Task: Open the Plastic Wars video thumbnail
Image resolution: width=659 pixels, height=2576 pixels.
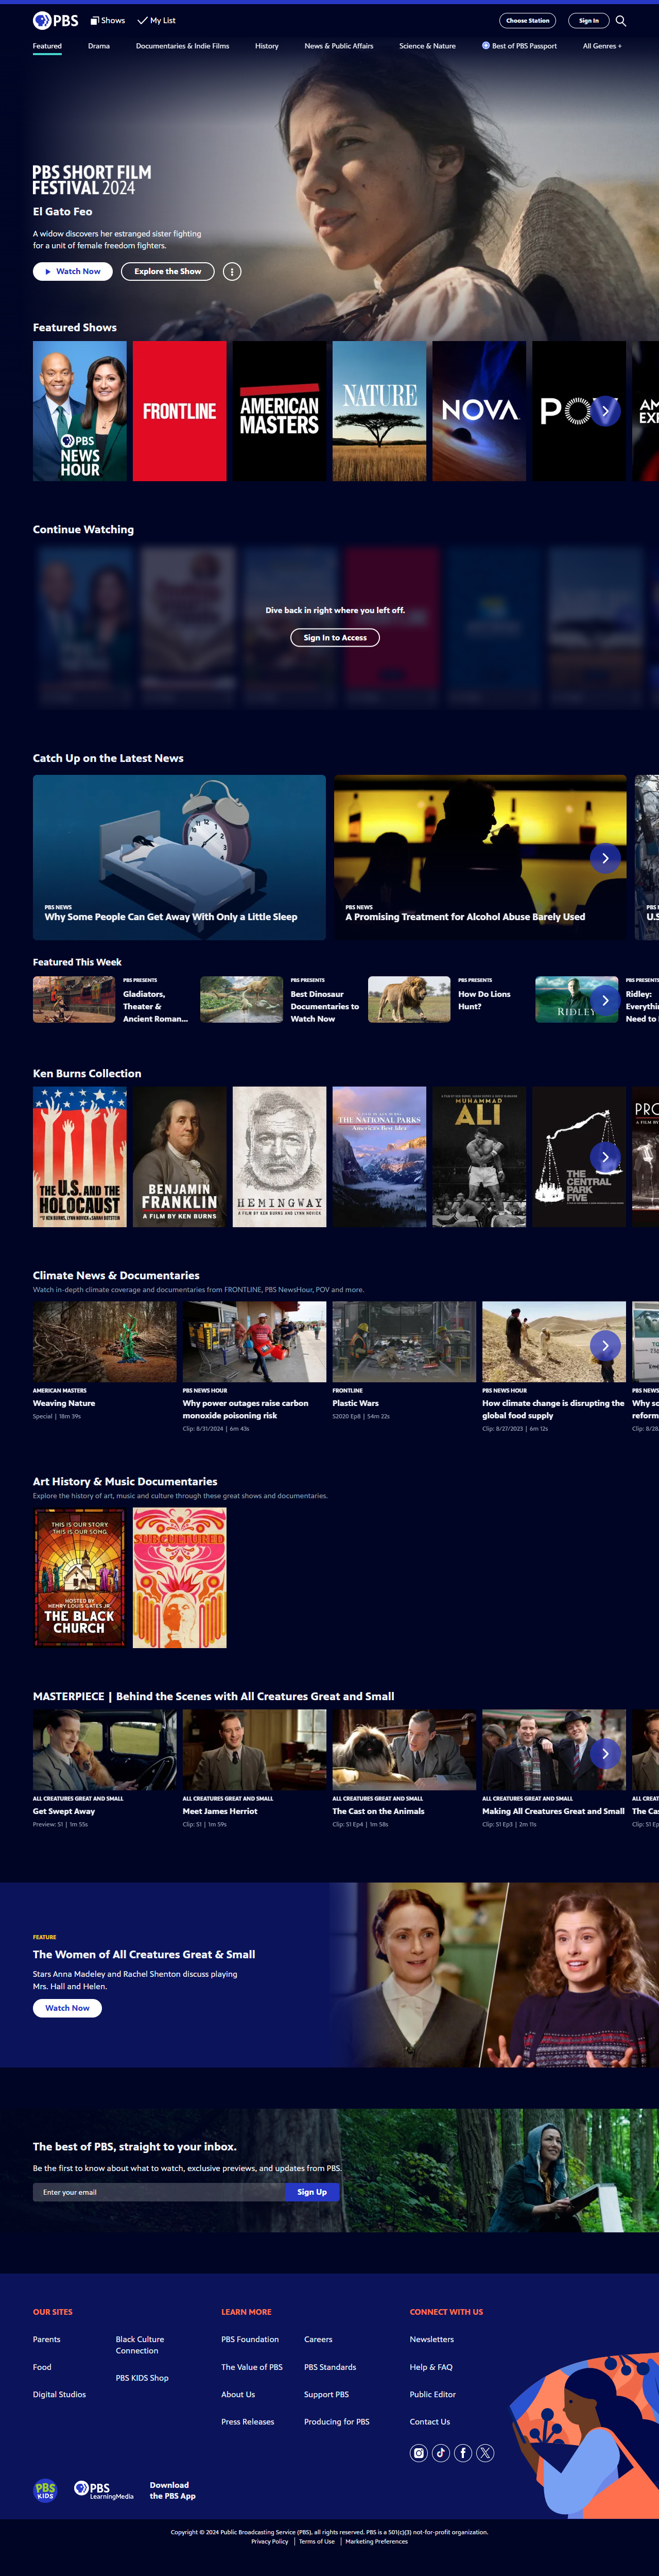Action: pyautogui.click(x=405, y=1342)
